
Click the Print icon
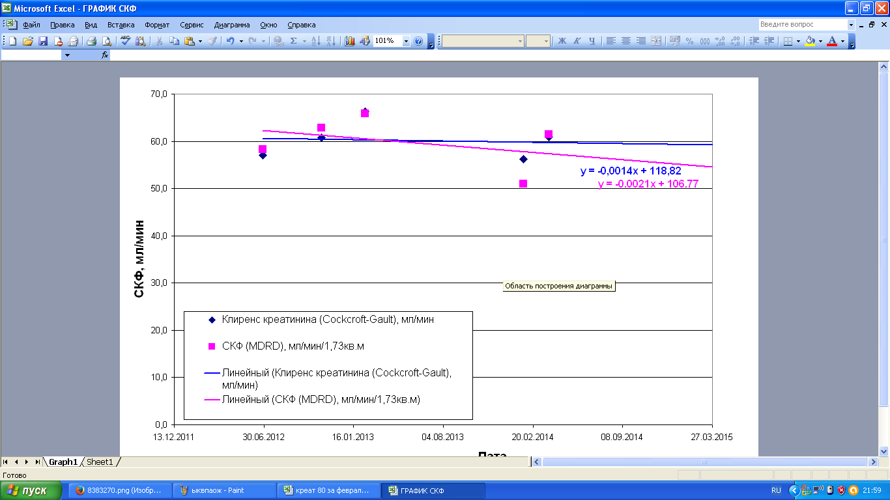[x=91, y=41]
